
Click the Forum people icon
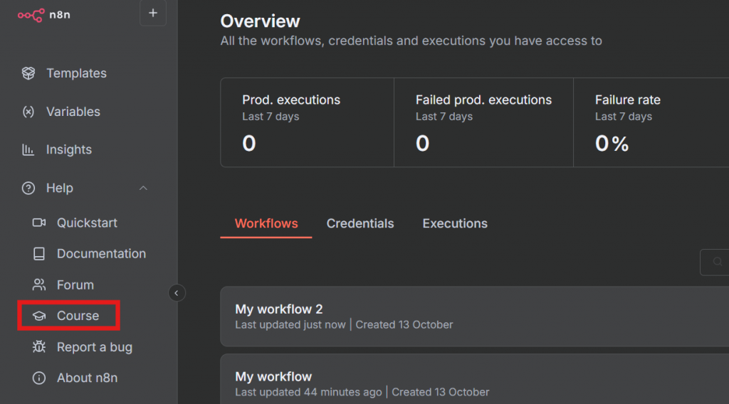pos(39,285)
